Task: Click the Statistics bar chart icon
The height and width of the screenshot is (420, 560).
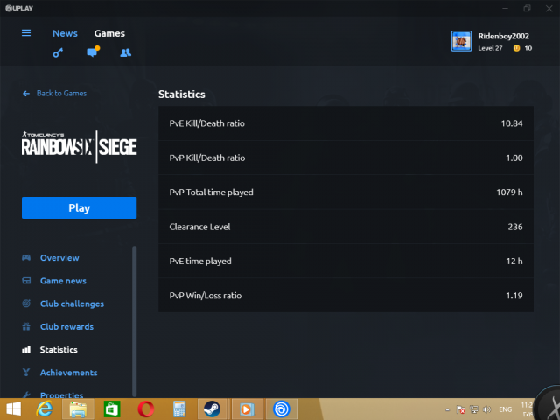Action: [x=26, y=349]
